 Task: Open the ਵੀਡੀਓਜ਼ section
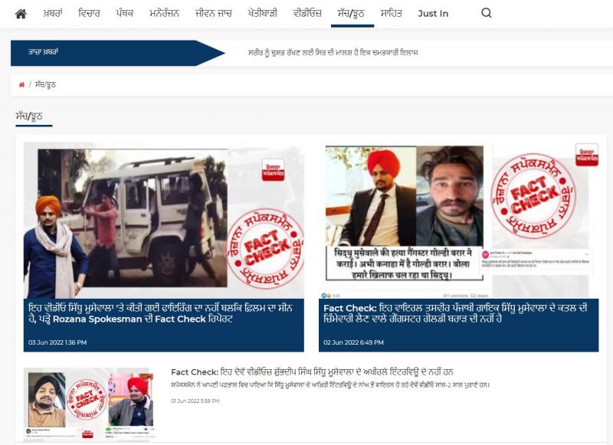tap(307, 13)
